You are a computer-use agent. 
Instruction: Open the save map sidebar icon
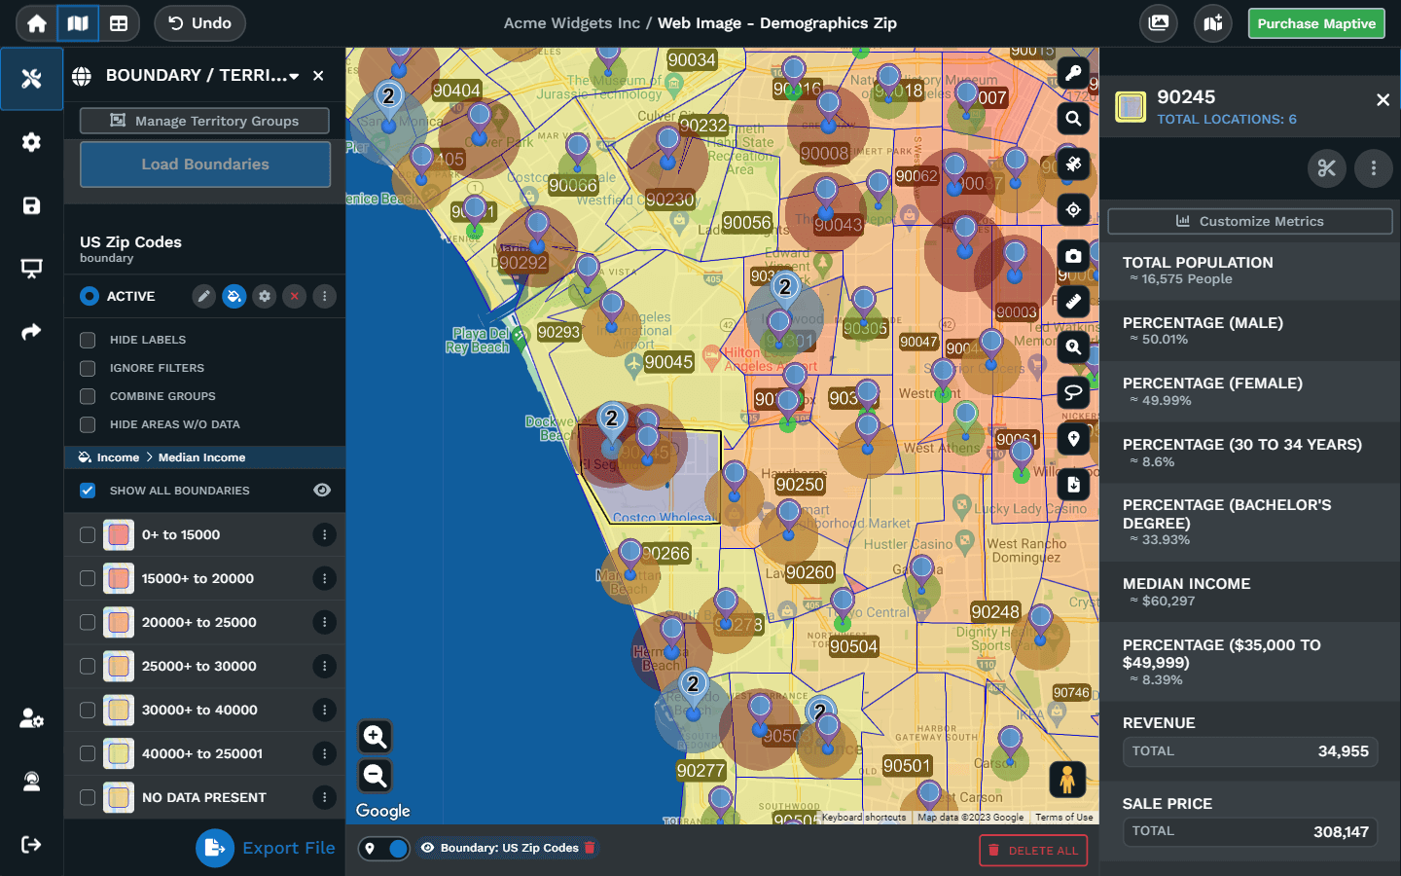click(31, 205)
